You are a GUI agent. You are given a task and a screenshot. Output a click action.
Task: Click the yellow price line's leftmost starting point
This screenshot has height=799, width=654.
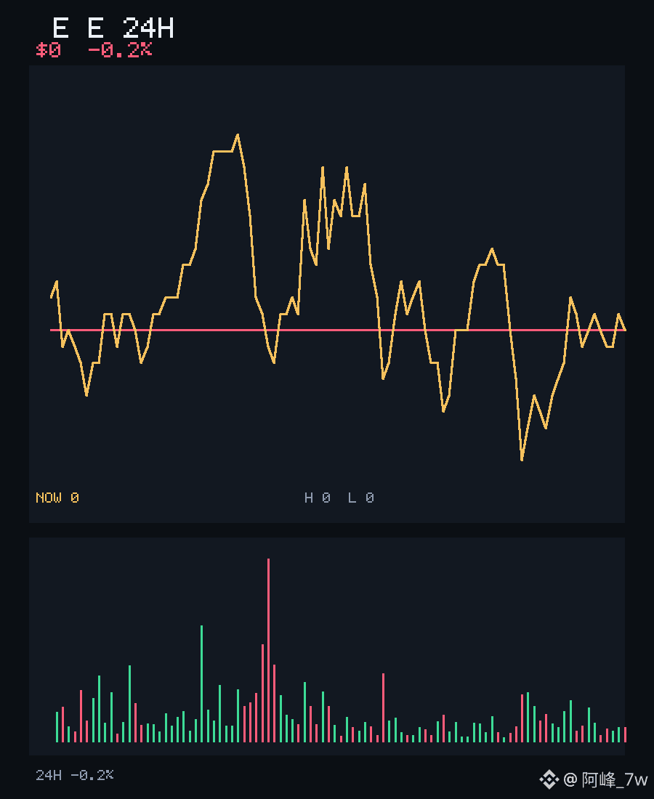[51, 297]
